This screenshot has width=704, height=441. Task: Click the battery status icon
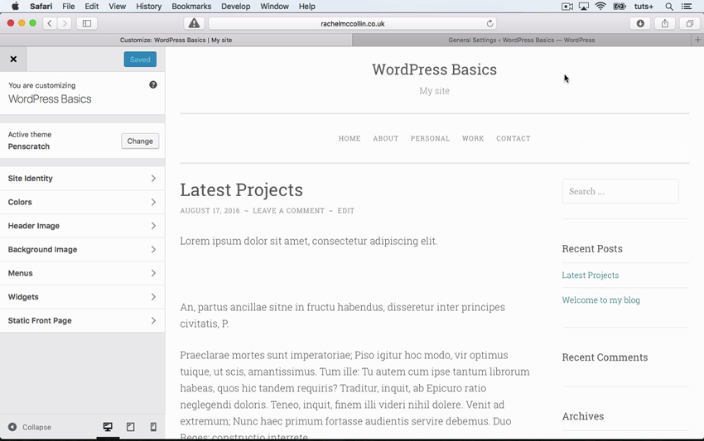click(x=620, y=7)
